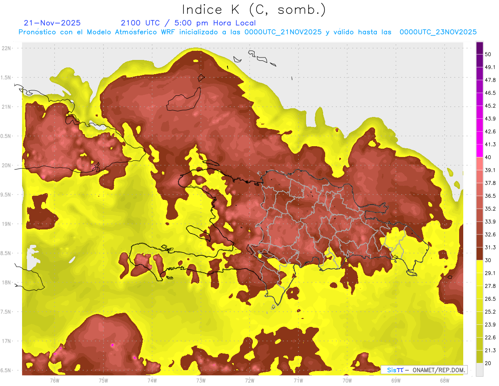The image size is (499, 386).
Task: Click the '32.6' colorbar label
Action: pos(490,234)
